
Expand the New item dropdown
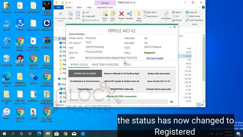[150, 12]
